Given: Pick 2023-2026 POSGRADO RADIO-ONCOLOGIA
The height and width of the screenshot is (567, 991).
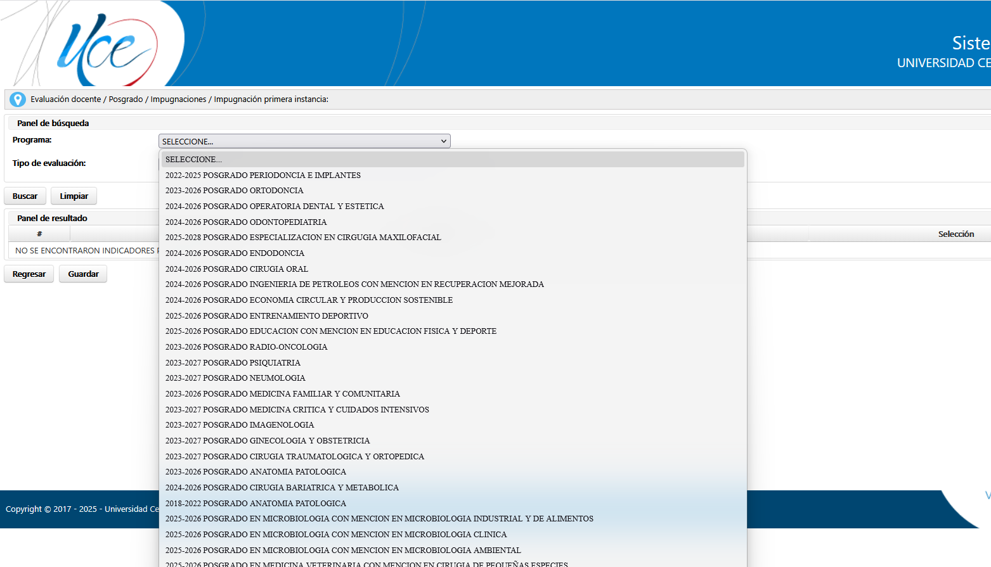Looking at the screenshot, I should pyautogui.click(x=246, y=347).
